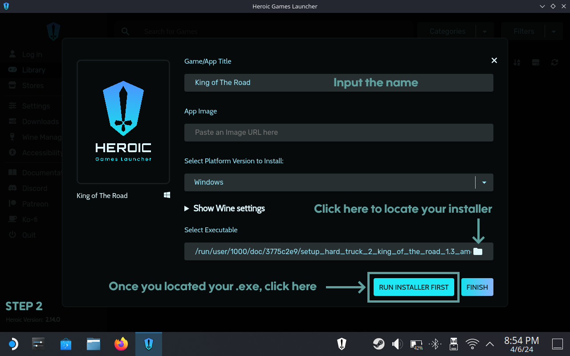The height and width of the screenshot is (356, 570).
Task: Click the Heroic game cover thumbnail
Action: pos(123,122)
